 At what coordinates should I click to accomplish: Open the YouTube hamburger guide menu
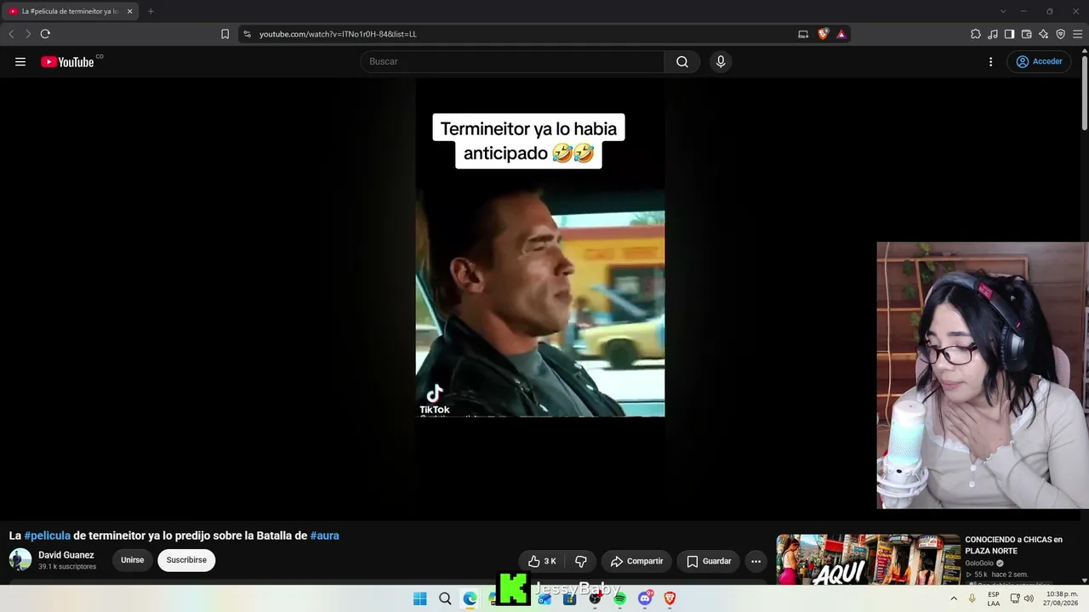click(x=20, y=61)
